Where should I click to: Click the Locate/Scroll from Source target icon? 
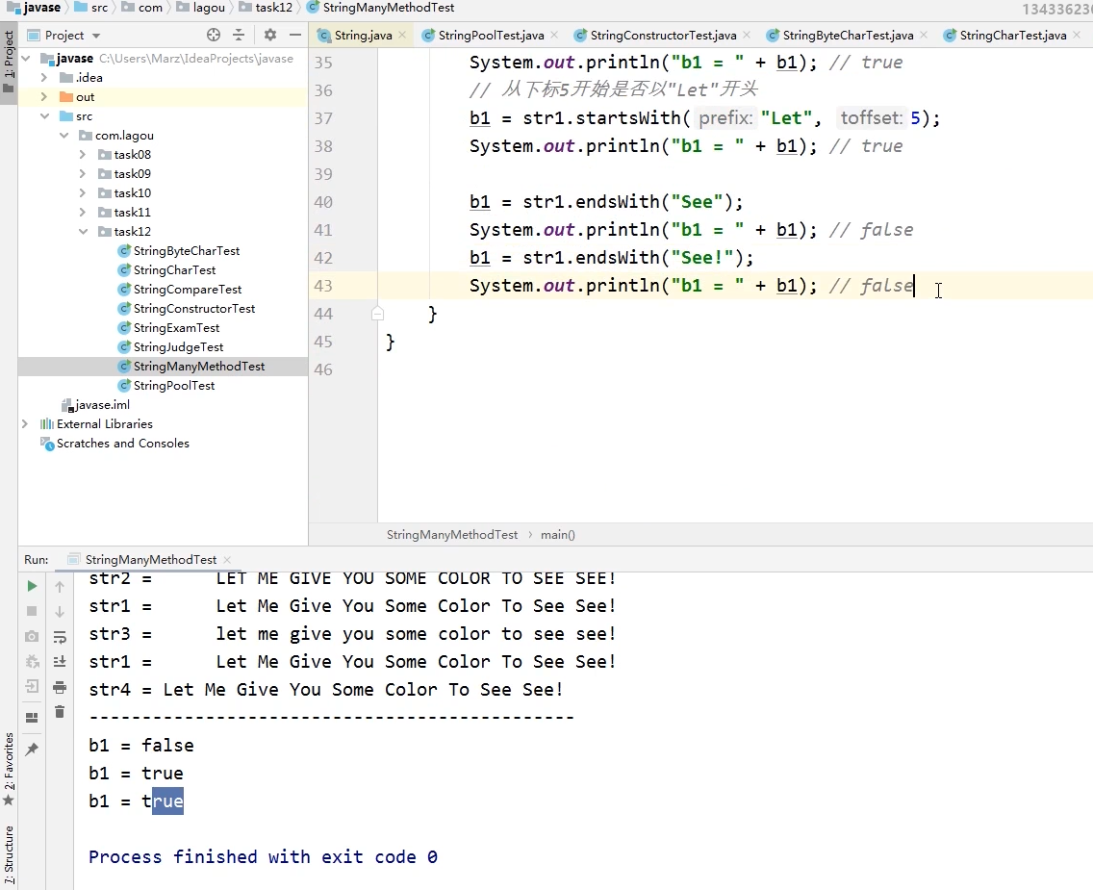pos(214,35)
